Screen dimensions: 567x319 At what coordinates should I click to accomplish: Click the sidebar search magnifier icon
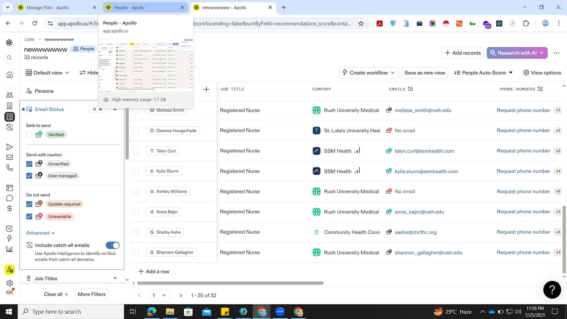[x=9, y=58]
